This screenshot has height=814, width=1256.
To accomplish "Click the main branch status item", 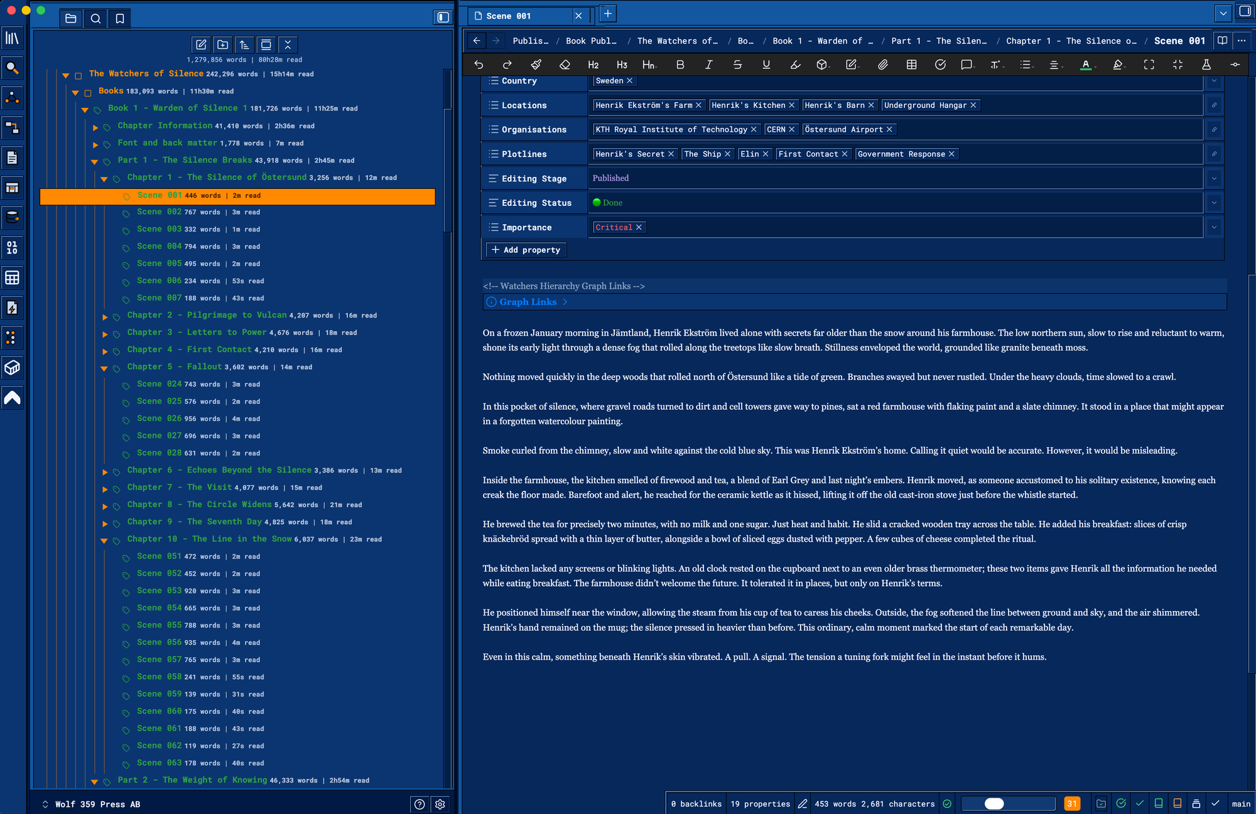I will coord(1241,804).
